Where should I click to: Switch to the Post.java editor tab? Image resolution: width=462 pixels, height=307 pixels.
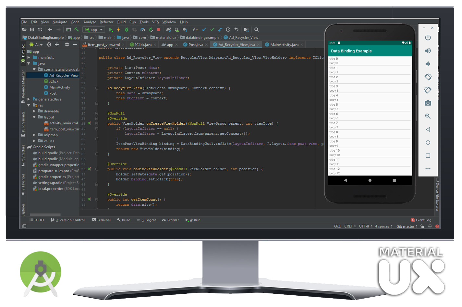click(x=196, y=45)
